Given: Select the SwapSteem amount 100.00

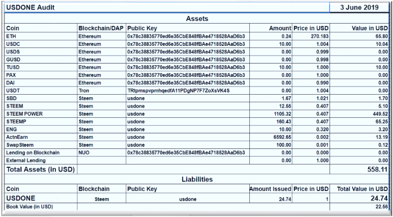Looking at the screenshot, I should point(271,145).
